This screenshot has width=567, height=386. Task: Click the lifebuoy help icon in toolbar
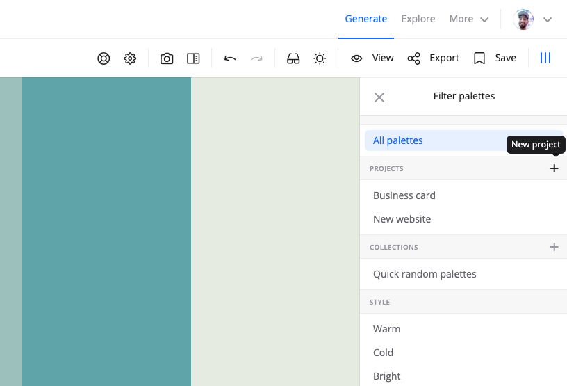(x=104, y=58)
